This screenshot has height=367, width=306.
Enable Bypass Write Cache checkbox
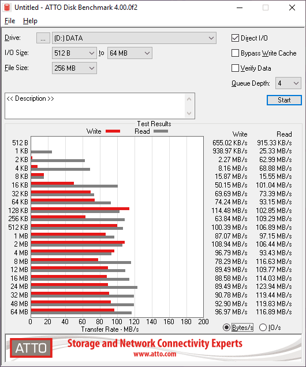point(235,53)
